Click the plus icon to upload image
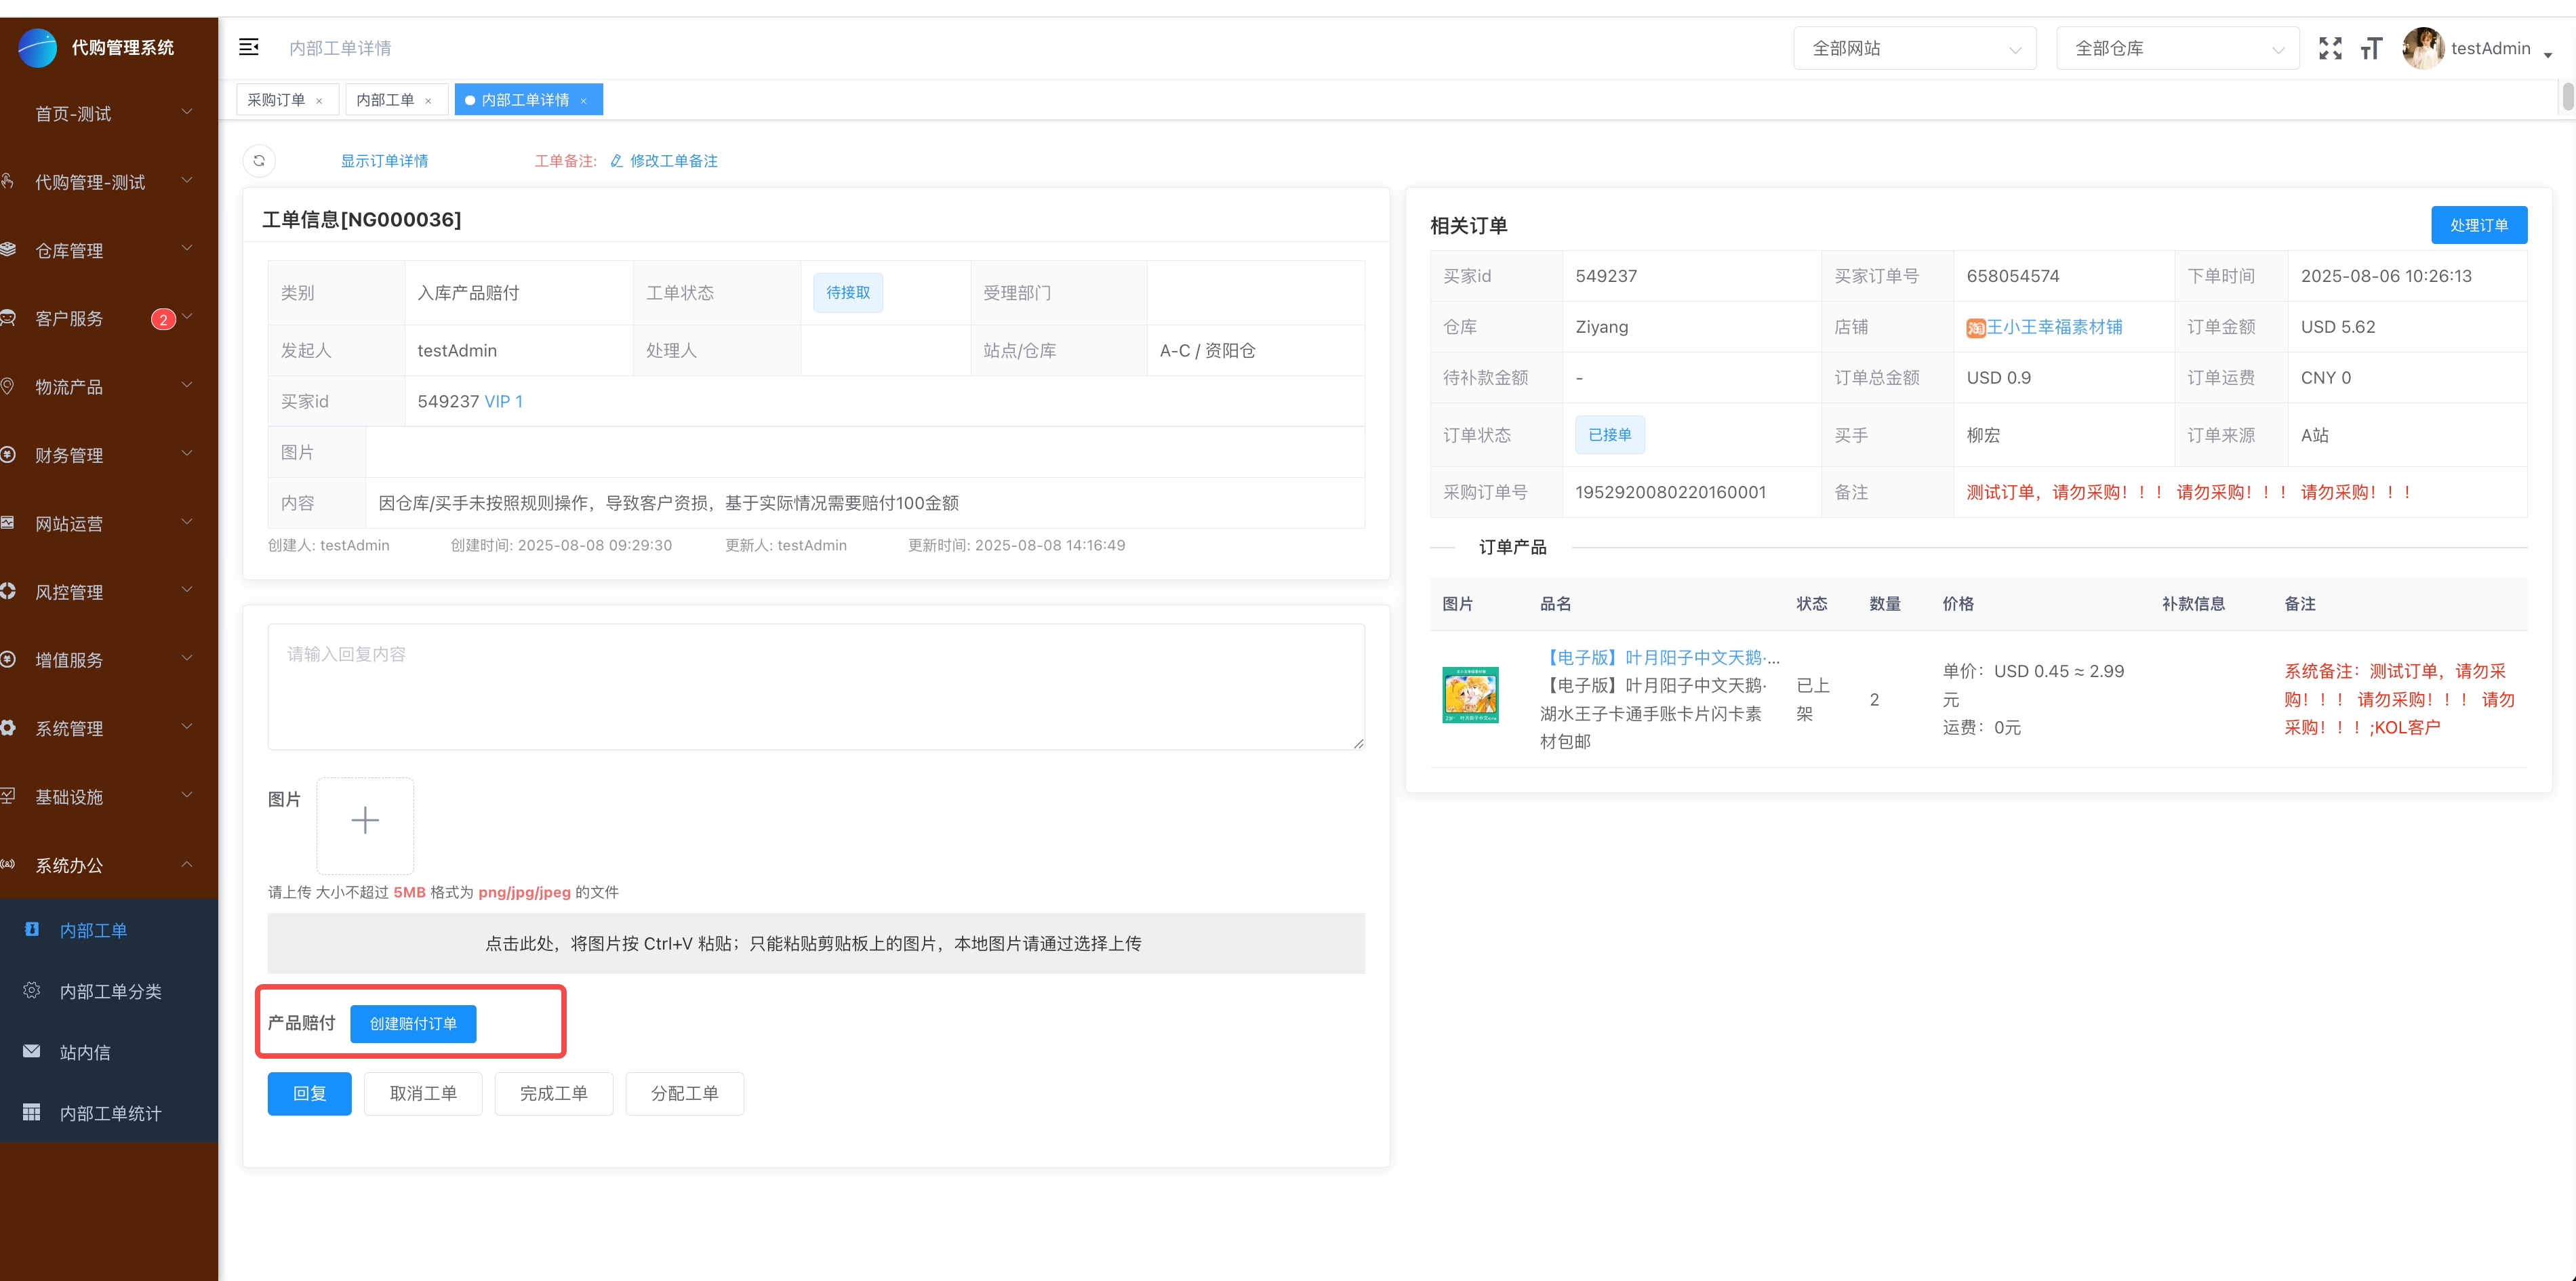This screenshot has height=1281, width=2576. [365, 821]
